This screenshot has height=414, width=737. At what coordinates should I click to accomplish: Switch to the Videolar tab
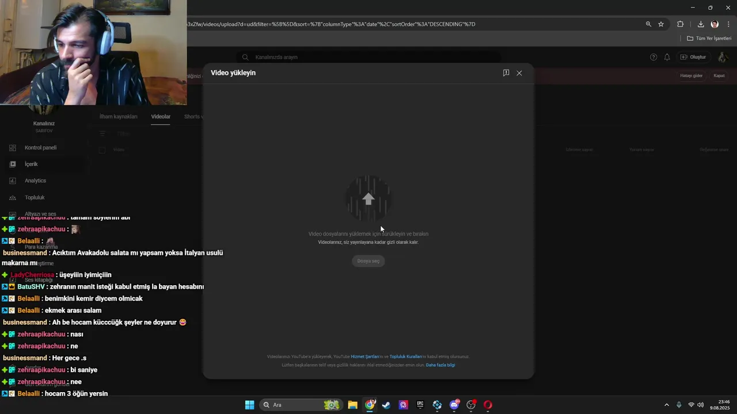point(161,117)
